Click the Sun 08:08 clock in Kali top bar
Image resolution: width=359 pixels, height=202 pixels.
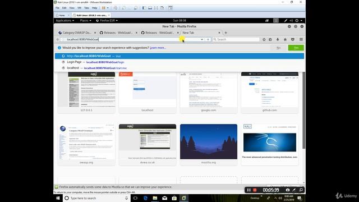coord(179,20)
